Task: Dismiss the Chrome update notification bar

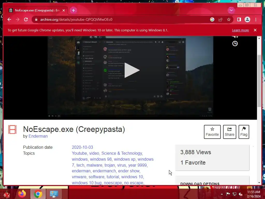Action: point(255,30)
